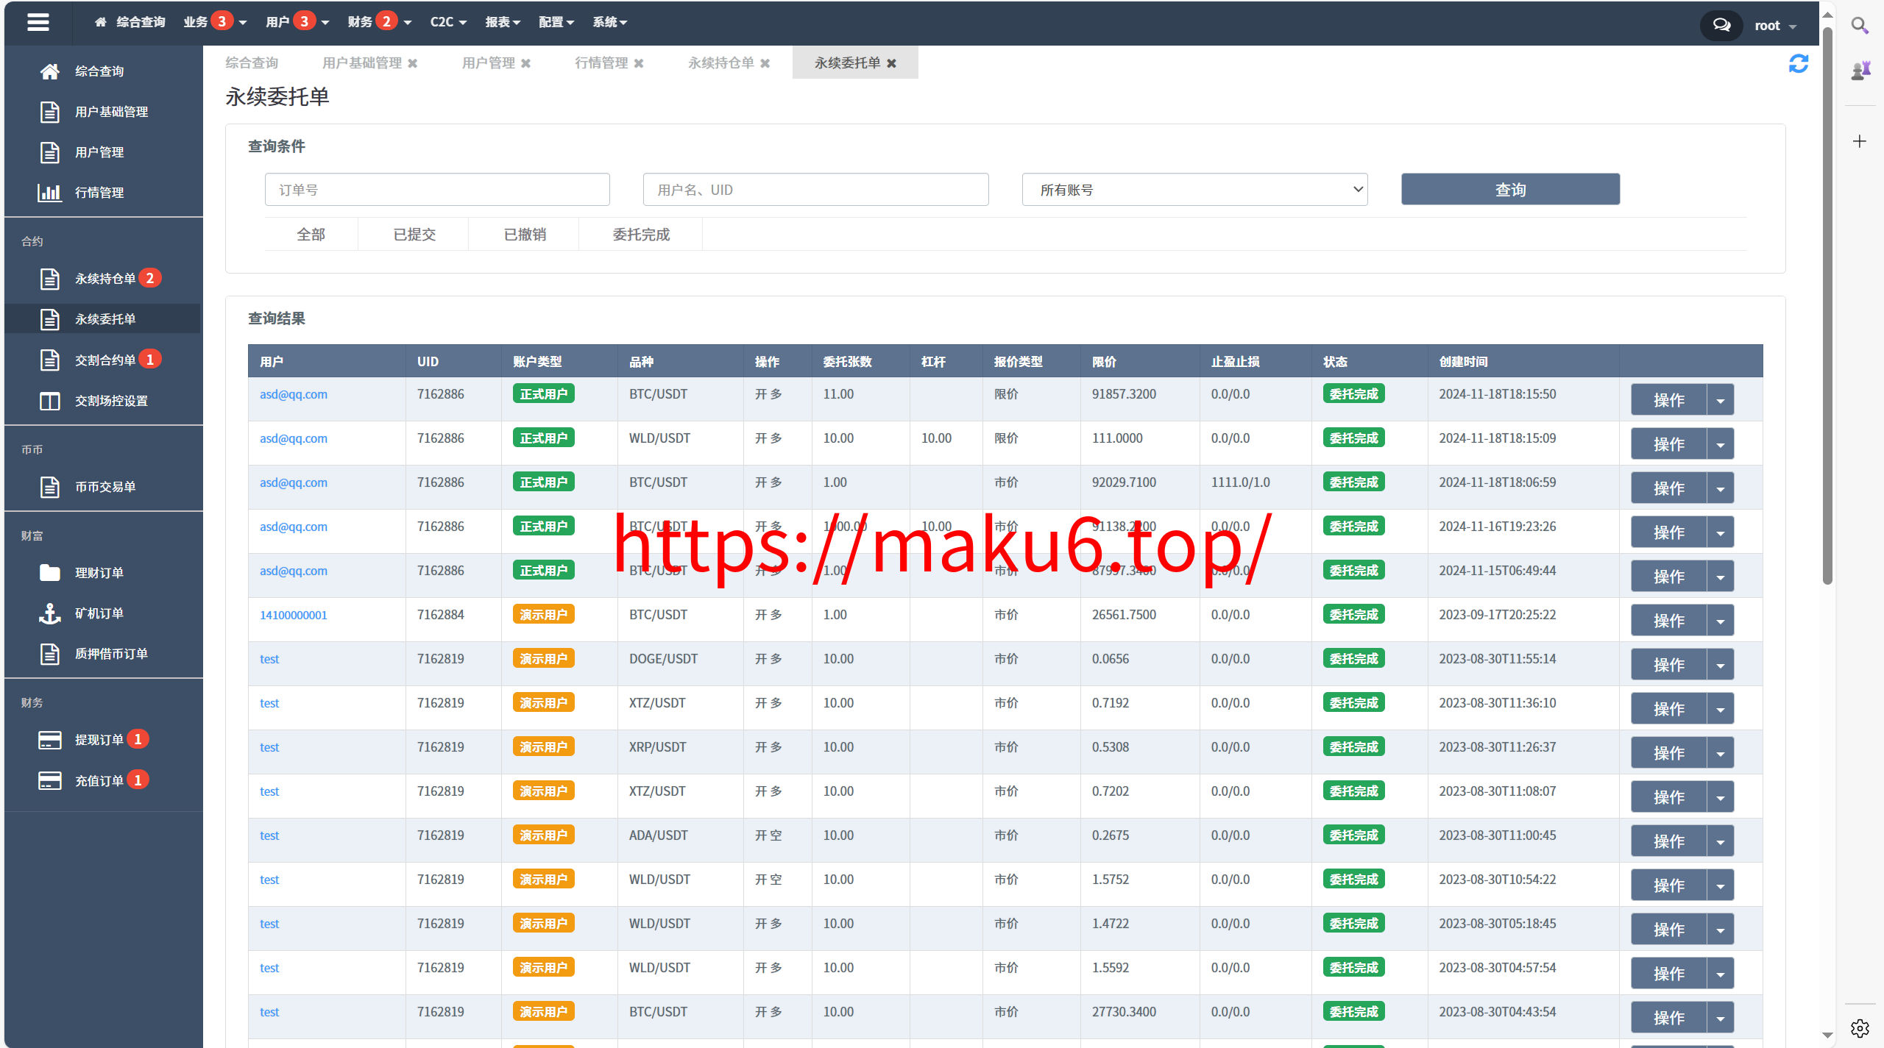Expand the 用户 top menu
Viewport: 1884px width, 1048px height.
pos(297,22)
